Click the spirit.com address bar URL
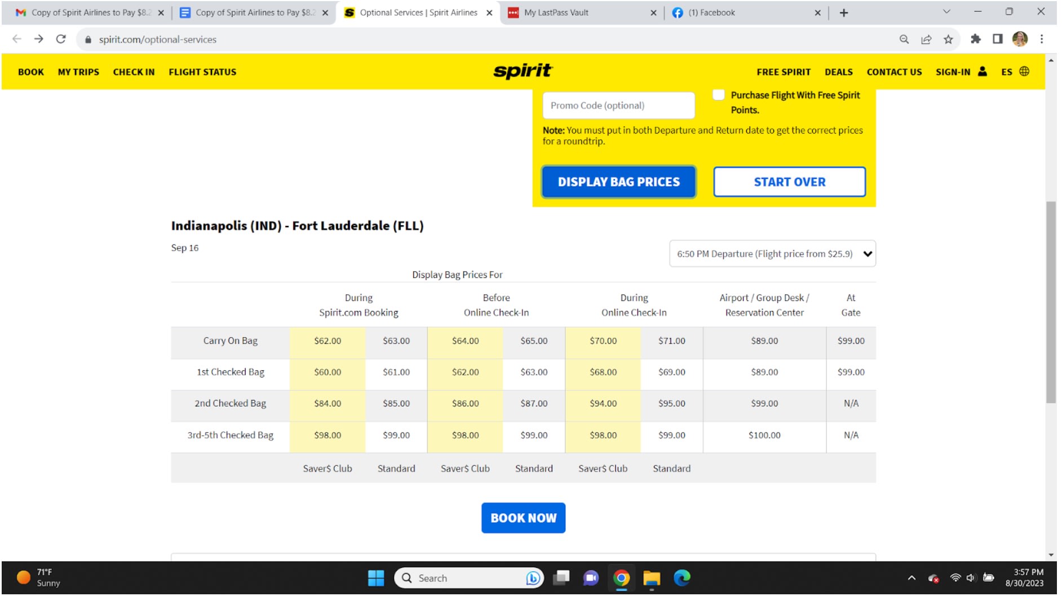The height and width of the screenshot is (596, 1062). click(x=158, y=39)
